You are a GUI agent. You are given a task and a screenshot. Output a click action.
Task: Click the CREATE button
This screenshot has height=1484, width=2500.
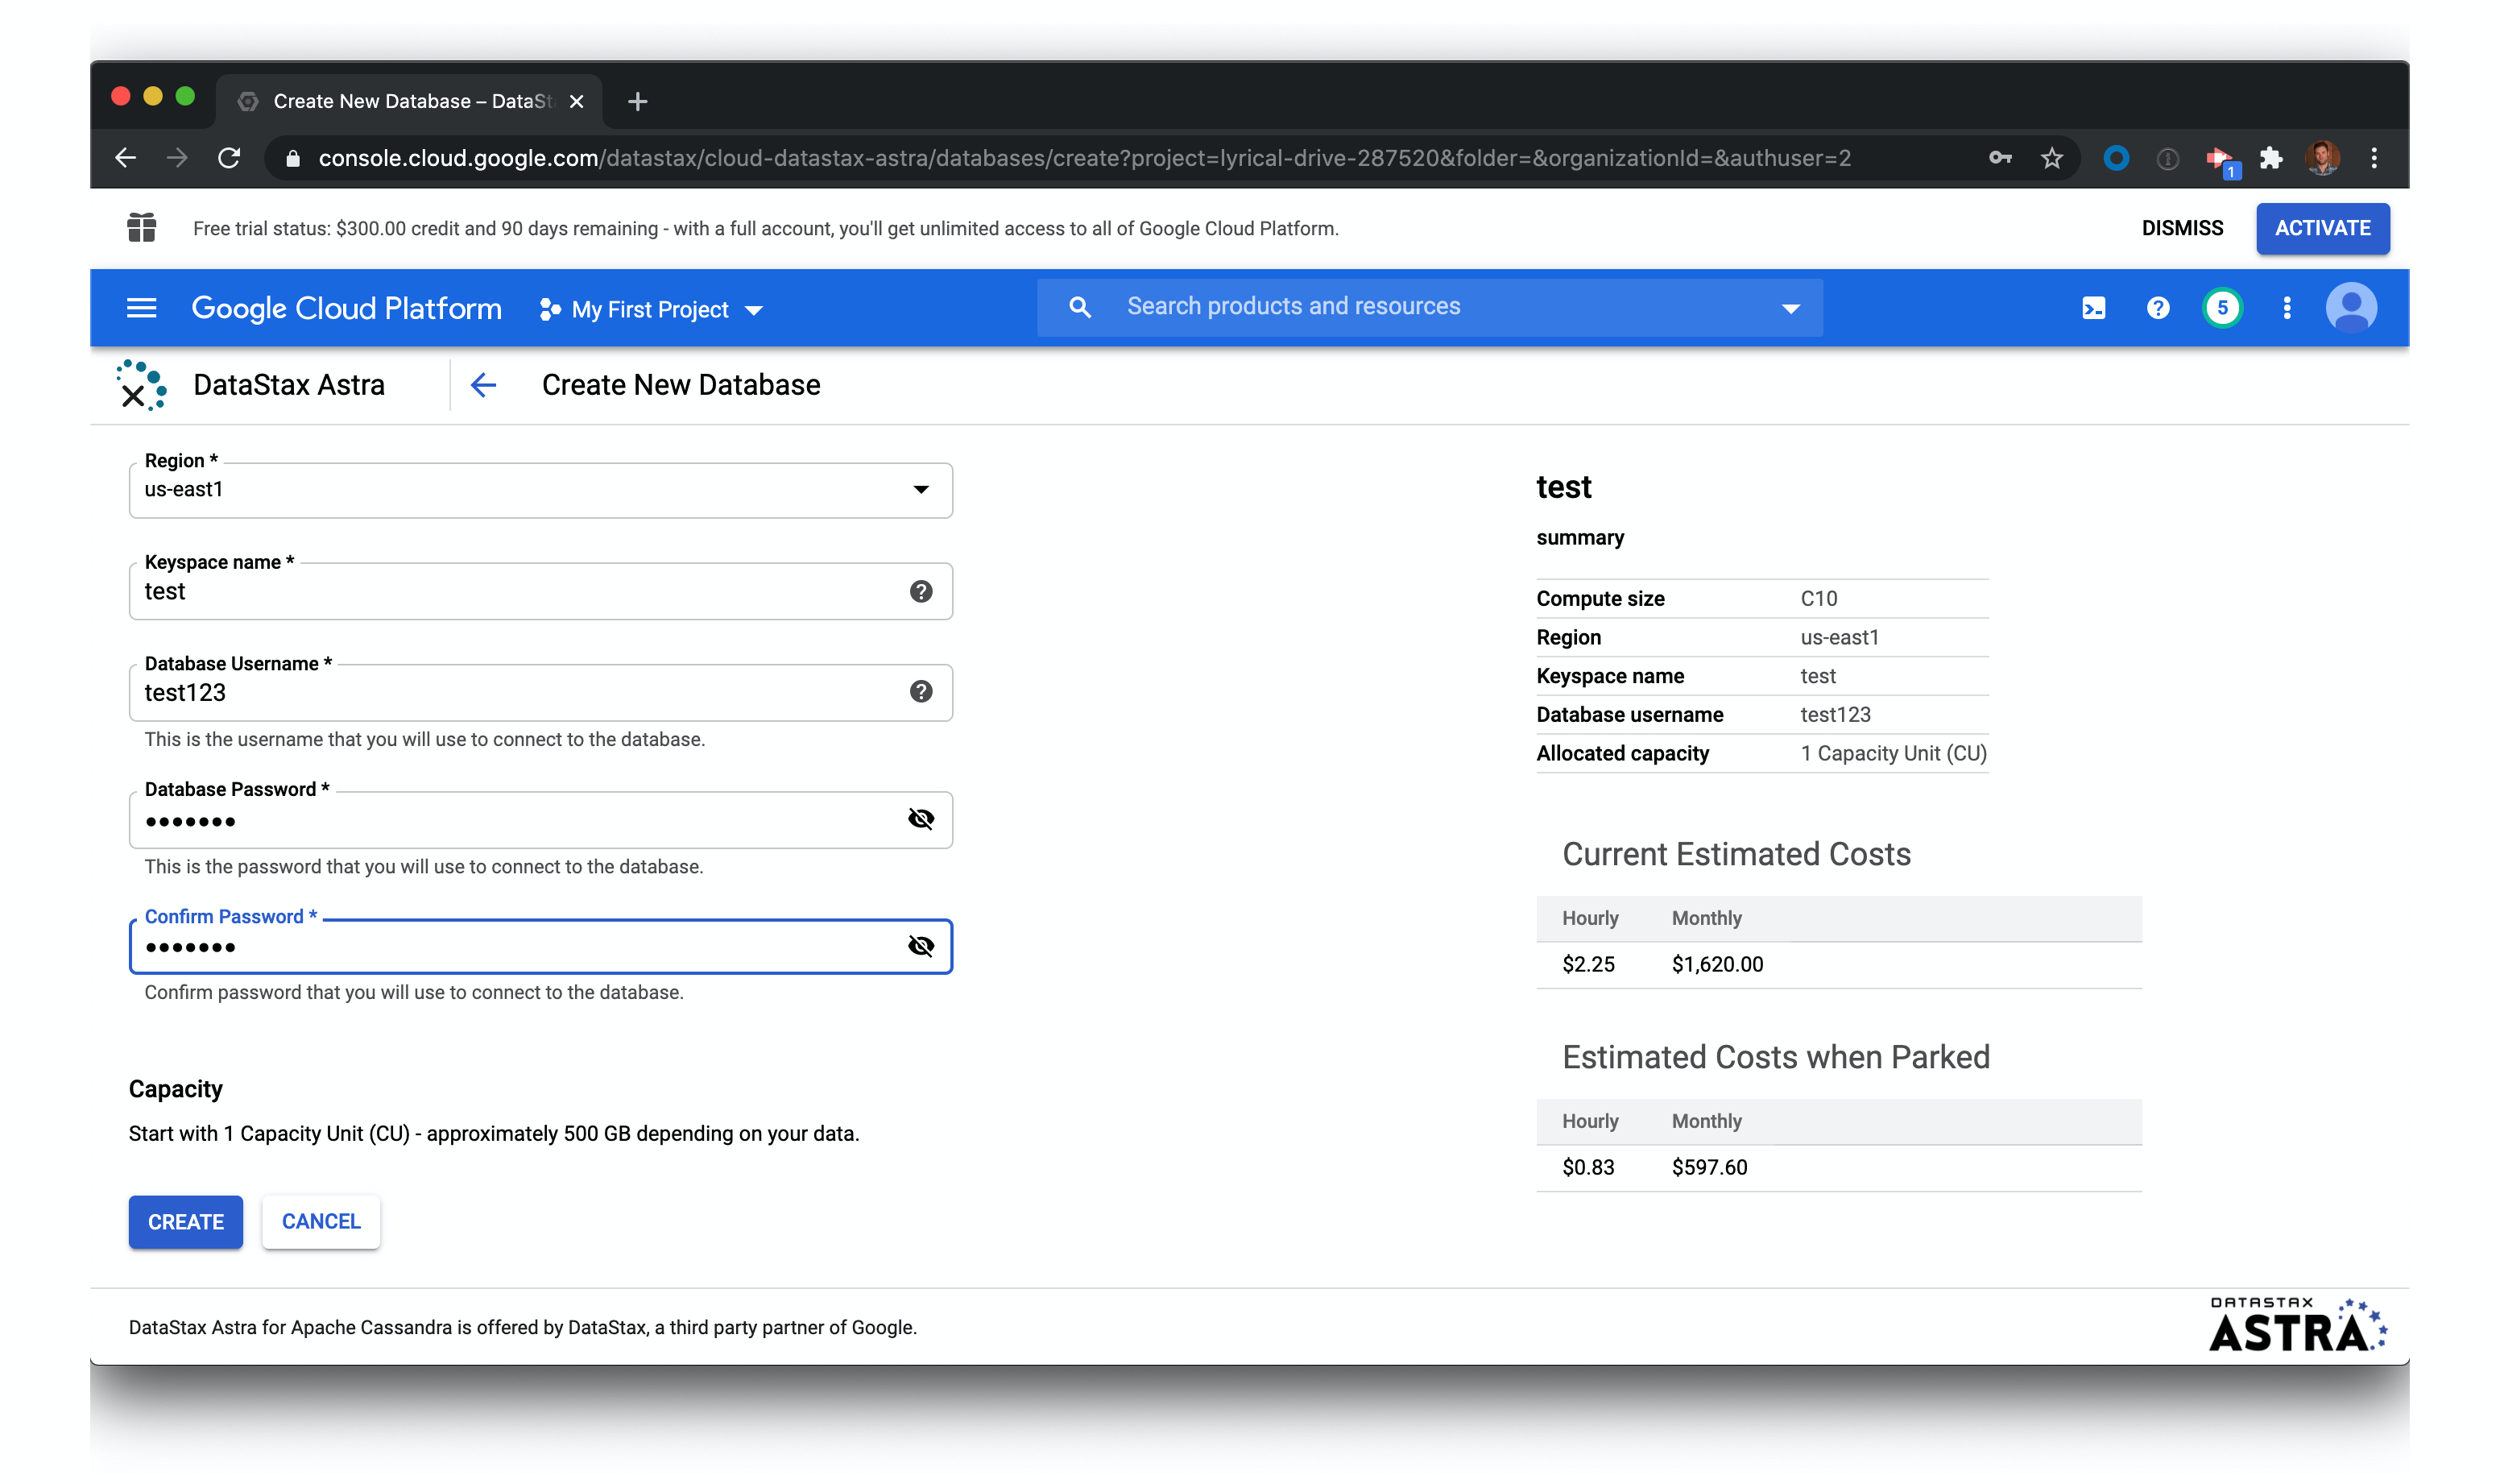(186, 1222)
